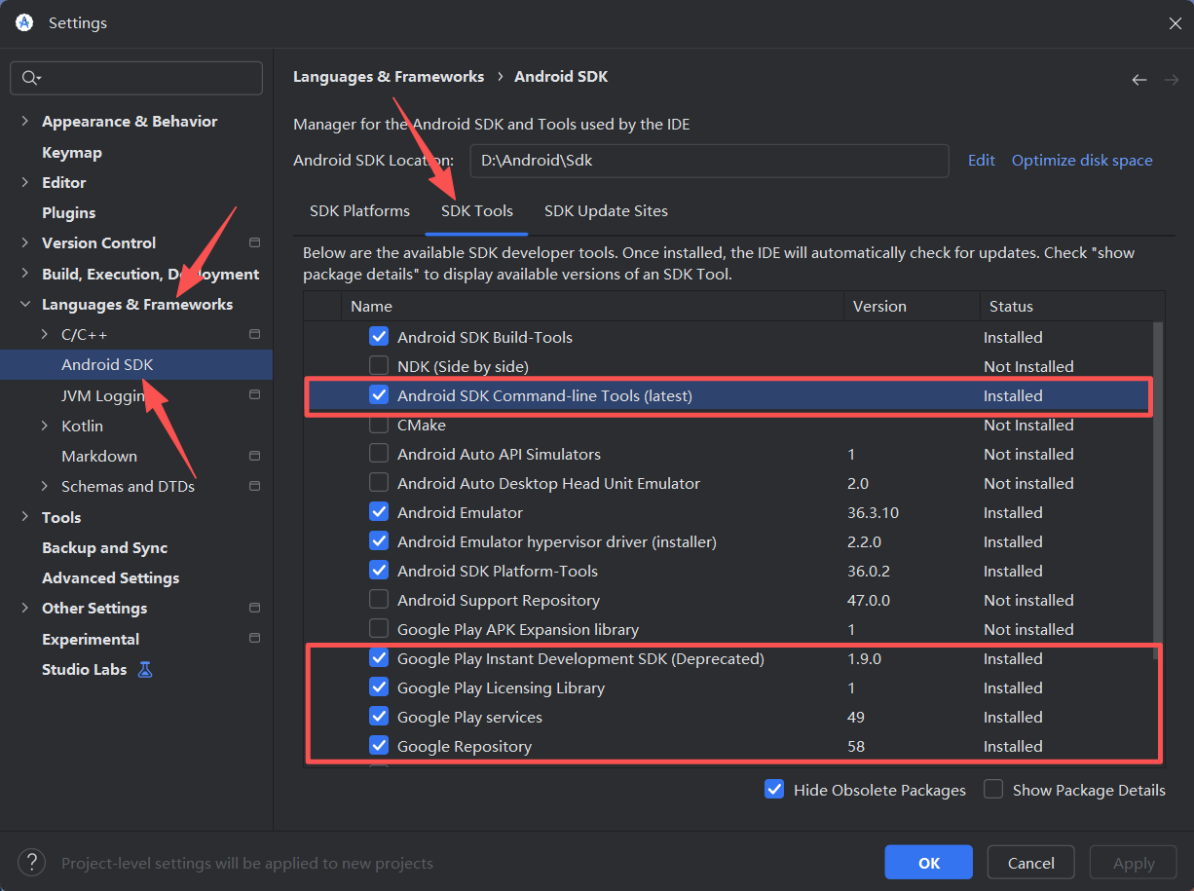The width and height of the screenshot is (1194, 891).
Task: Click the Studio Labs flask icon
Action: click(x=145, y=670)
